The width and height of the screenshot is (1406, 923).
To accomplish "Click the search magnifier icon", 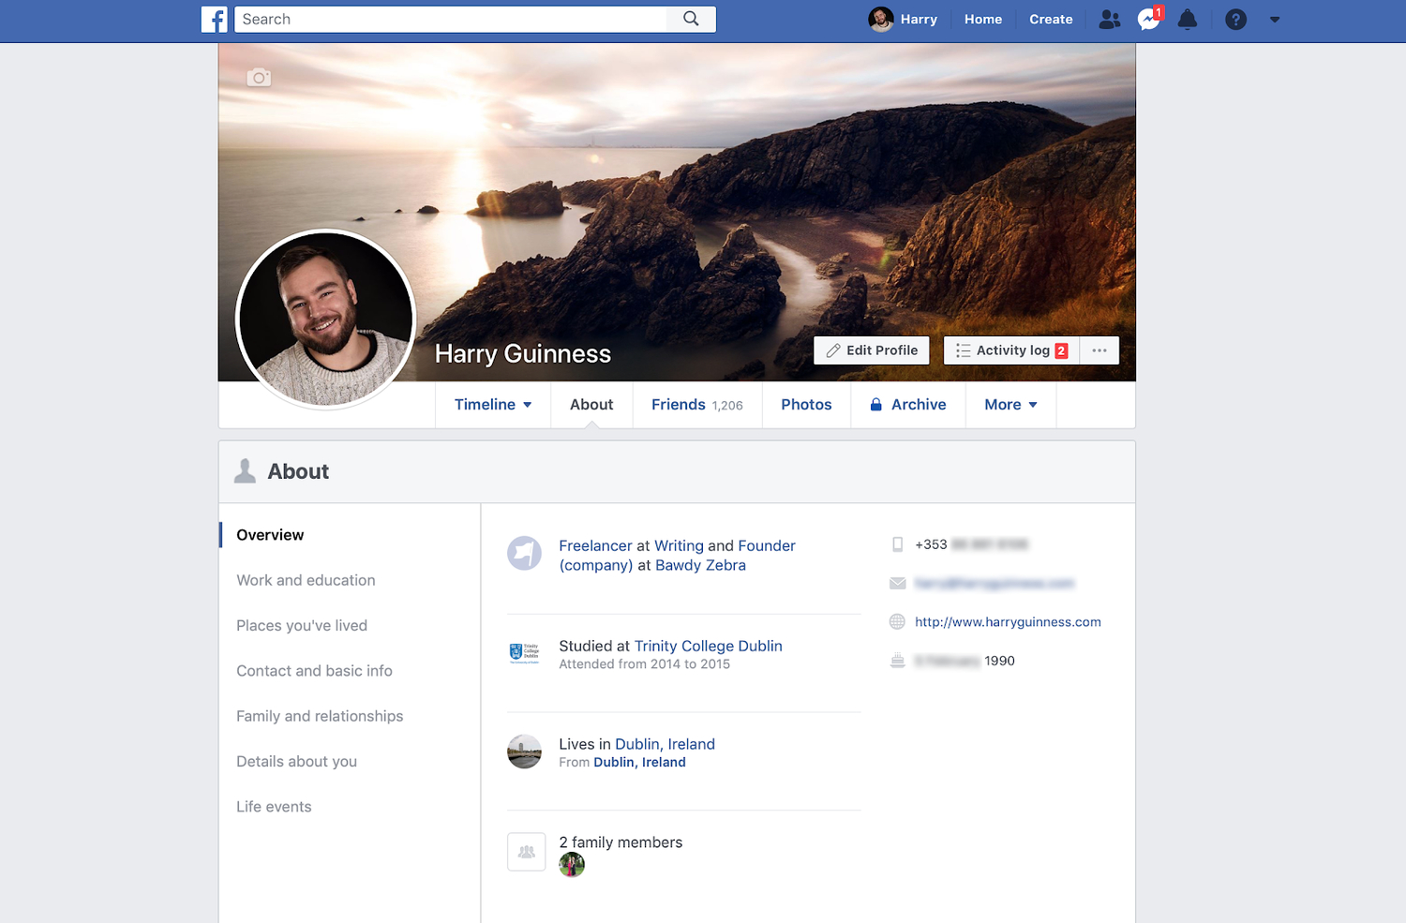I will 691,19.
